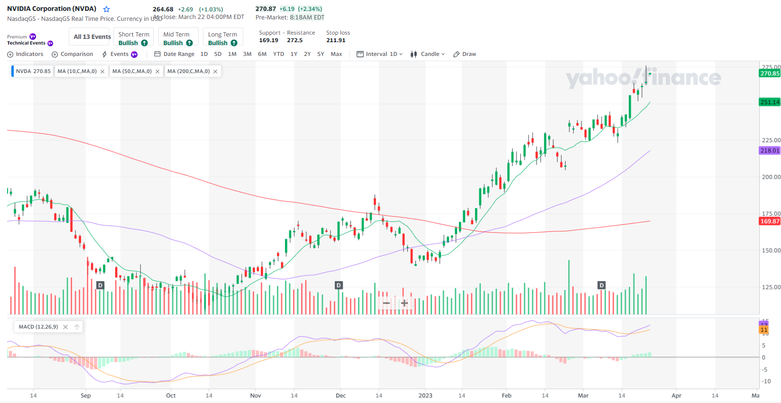Click the 218.01 purple MA price tag
The image size is (781, 403).
click(770, 150)
